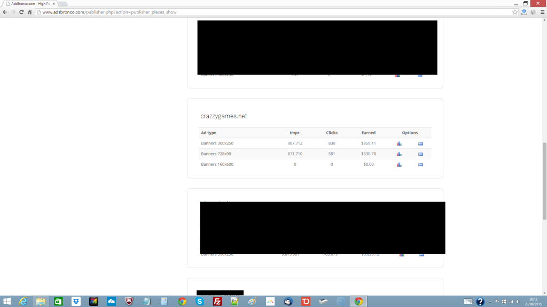Image resolution: width=547 pixels, height=307 pixels.
Task: Bookmark this page with the star
Action: point(515,12)
